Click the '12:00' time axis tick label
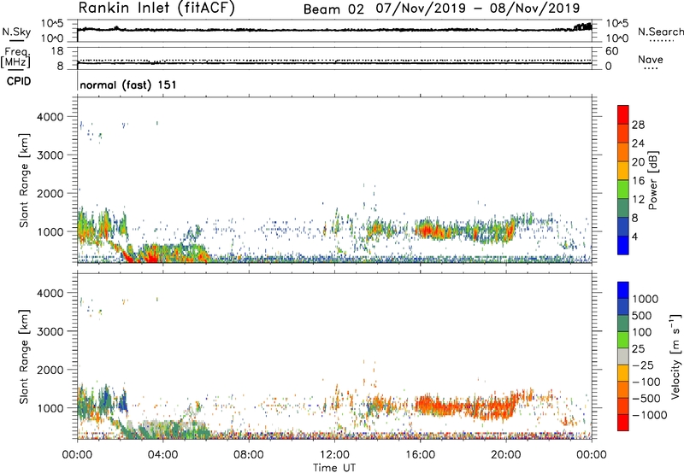684x473 pixels. coord(334,455)
